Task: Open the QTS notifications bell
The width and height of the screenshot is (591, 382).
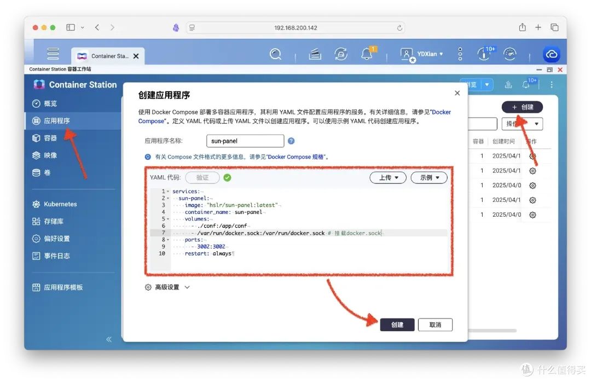Action: point(367,54)
